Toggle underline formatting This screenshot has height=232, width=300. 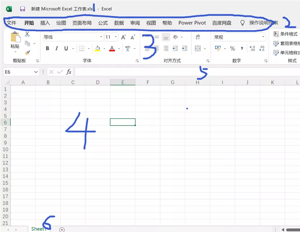66,48
